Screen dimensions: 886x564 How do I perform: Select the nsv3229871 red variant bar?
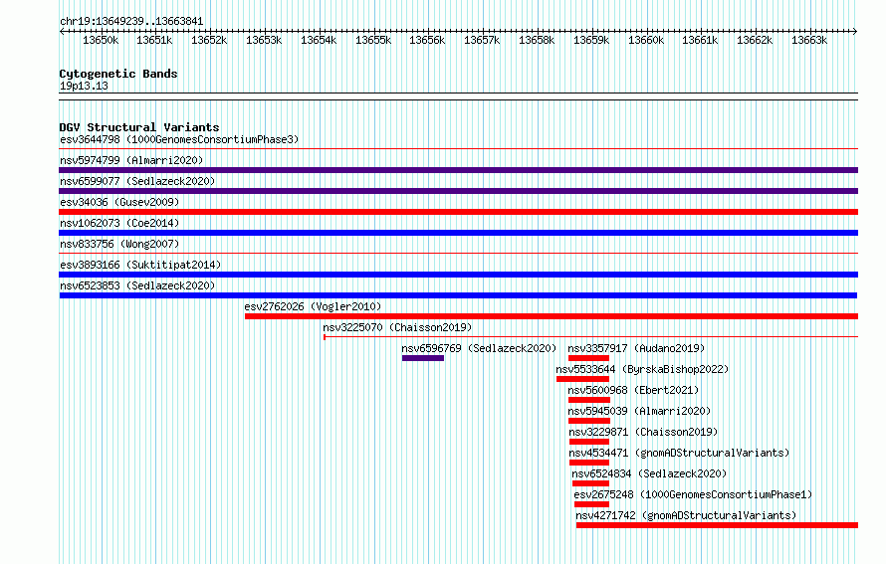(x=589, y=442)
